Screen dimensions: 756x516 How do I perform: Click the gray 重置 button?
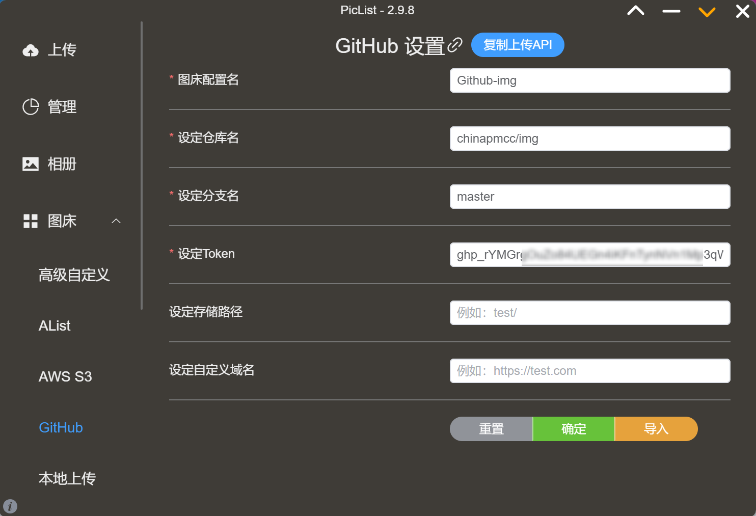point(491,429)
